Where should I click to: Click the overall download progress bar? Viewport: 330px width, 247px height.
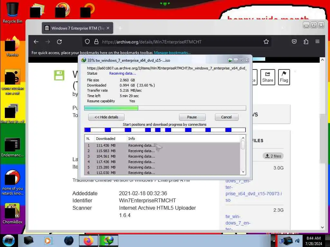click(x=165, y=108)
